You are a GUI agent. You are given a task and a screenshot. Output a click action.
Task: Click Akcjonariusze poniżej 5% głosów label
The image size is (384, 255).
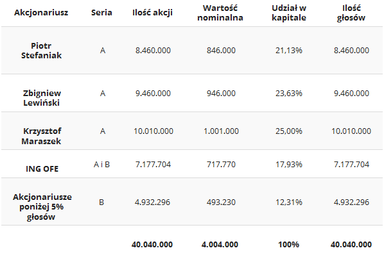[42, 207]
